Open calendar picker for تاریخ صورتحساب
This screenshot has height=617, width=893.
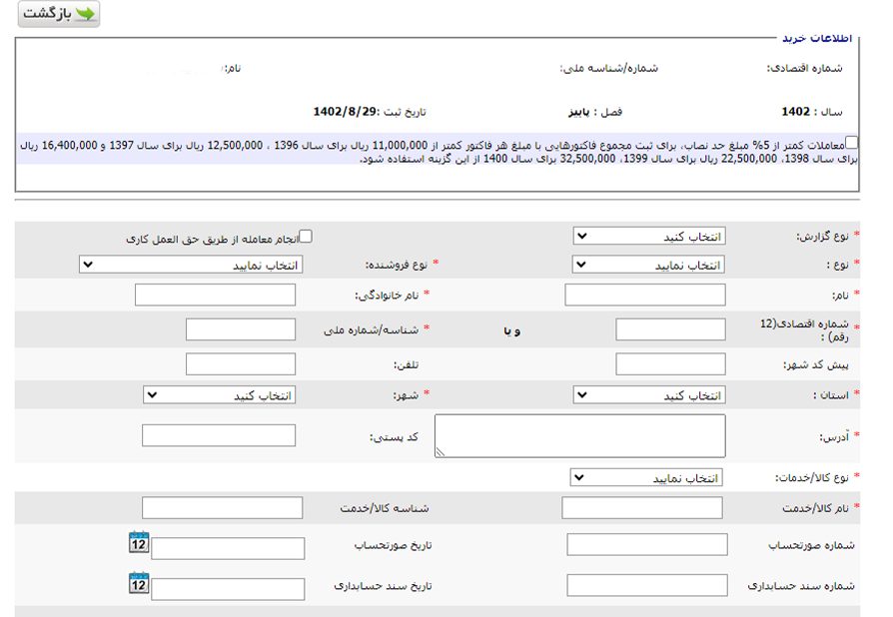138,544
